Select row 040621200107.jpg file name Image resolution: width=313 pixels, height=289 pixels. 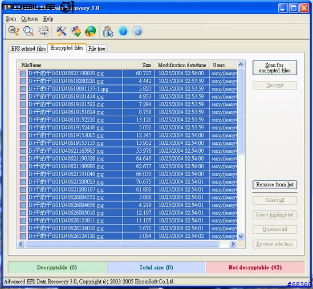pos(66,190)
